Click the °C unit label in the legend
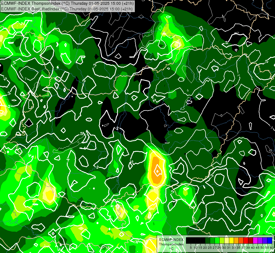 click(172, 249)
